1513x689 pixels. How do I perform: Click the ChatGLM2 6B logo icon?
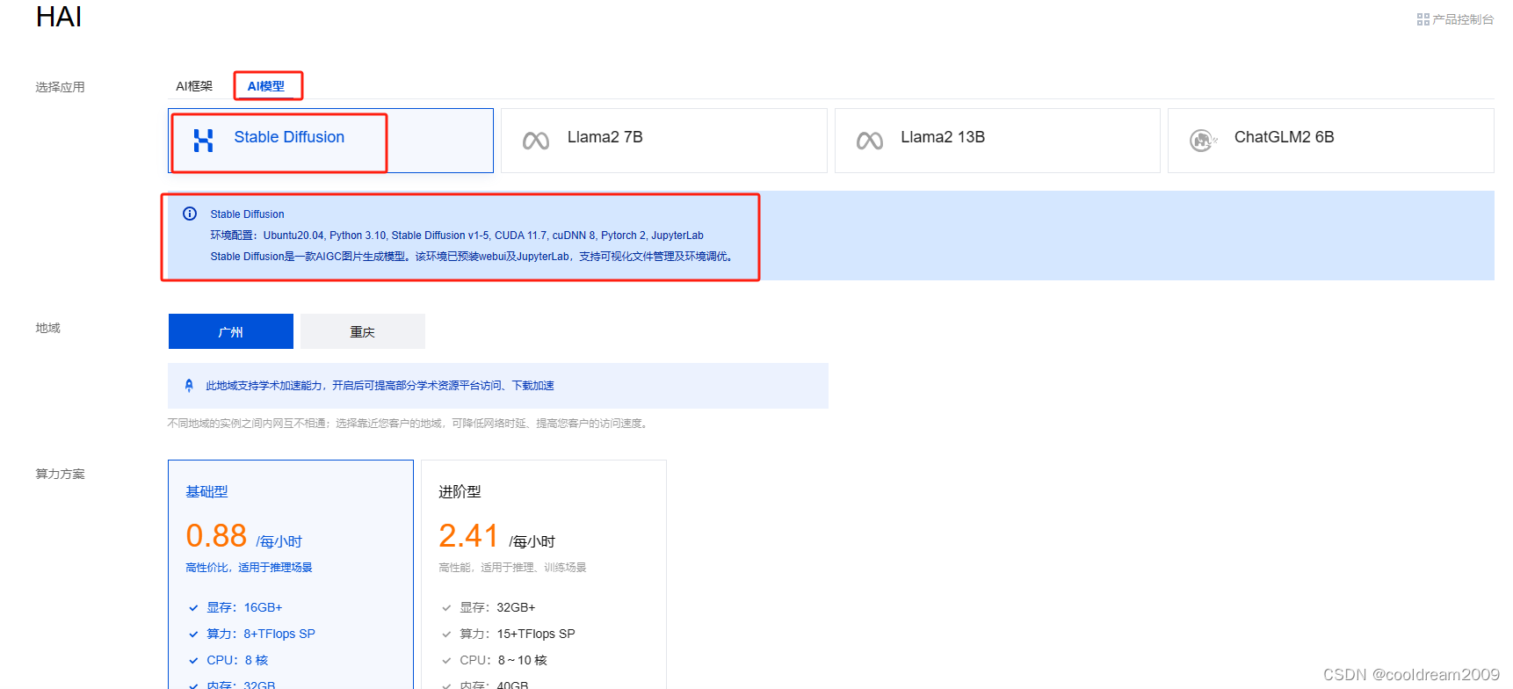coord(1203,141)
